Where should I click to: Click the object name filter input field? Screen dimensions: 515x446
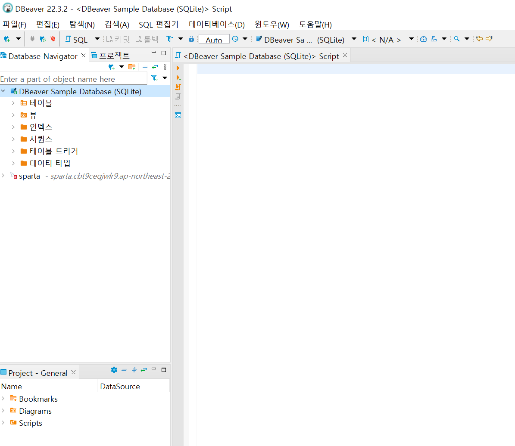[73, 79]
